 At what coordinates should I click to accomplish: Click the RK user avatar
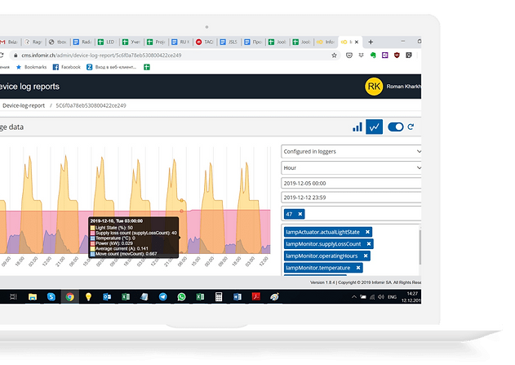pyautogui.click(x=374, y=87)
